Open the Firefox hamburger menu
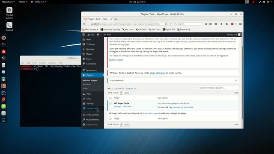Image resolution: width=274 pixels, height=154 pixels. pos(241,24)
